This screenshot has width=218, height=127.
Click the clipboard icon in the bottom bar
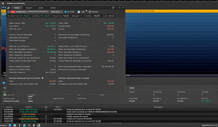click(x=34, y=125)
